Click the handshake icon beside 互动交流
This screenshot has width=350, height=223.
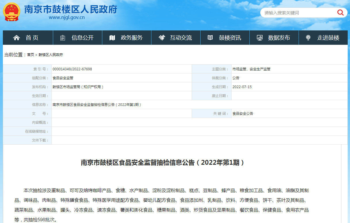click(162, 38)
